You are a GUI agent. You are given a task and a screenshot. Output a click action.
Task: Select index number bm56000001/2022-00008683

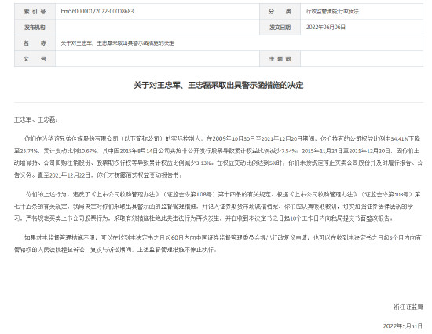click(97, 11)
